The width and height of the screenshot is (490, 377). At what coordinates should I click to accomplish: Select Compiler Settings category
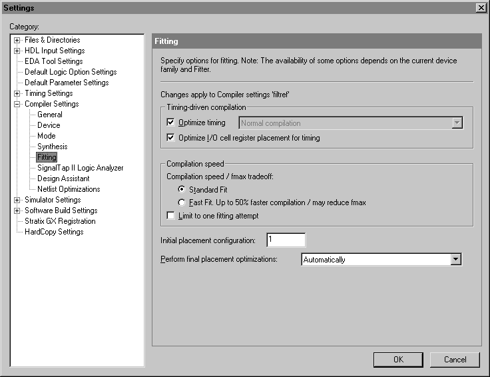pyautogui.click(x=51, y=104)
